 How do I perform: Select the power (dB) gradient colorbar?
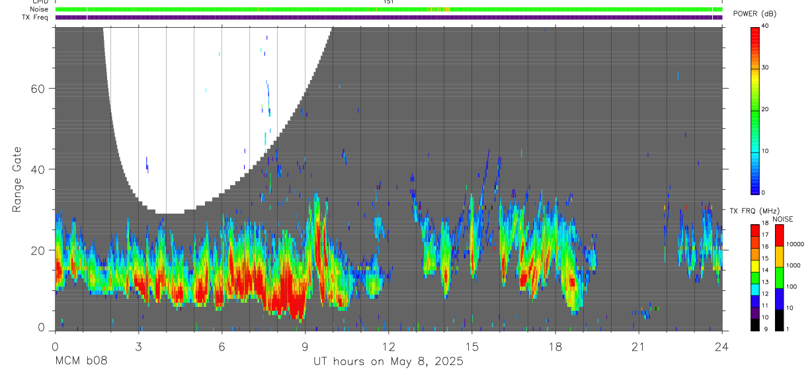click(x=755, y=110)
